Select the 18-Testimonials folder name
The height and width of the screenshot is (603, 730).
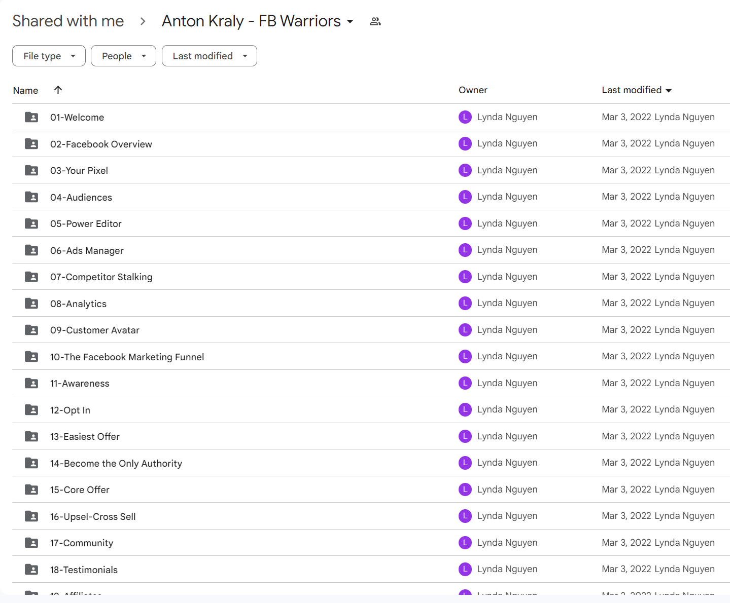tap(84, 570)
